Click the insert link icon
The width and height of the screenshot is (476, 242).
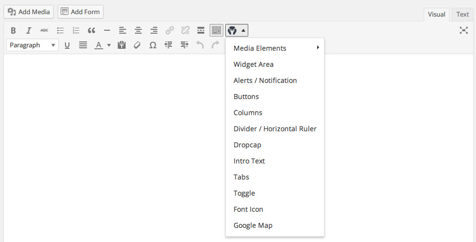point(170,30)
